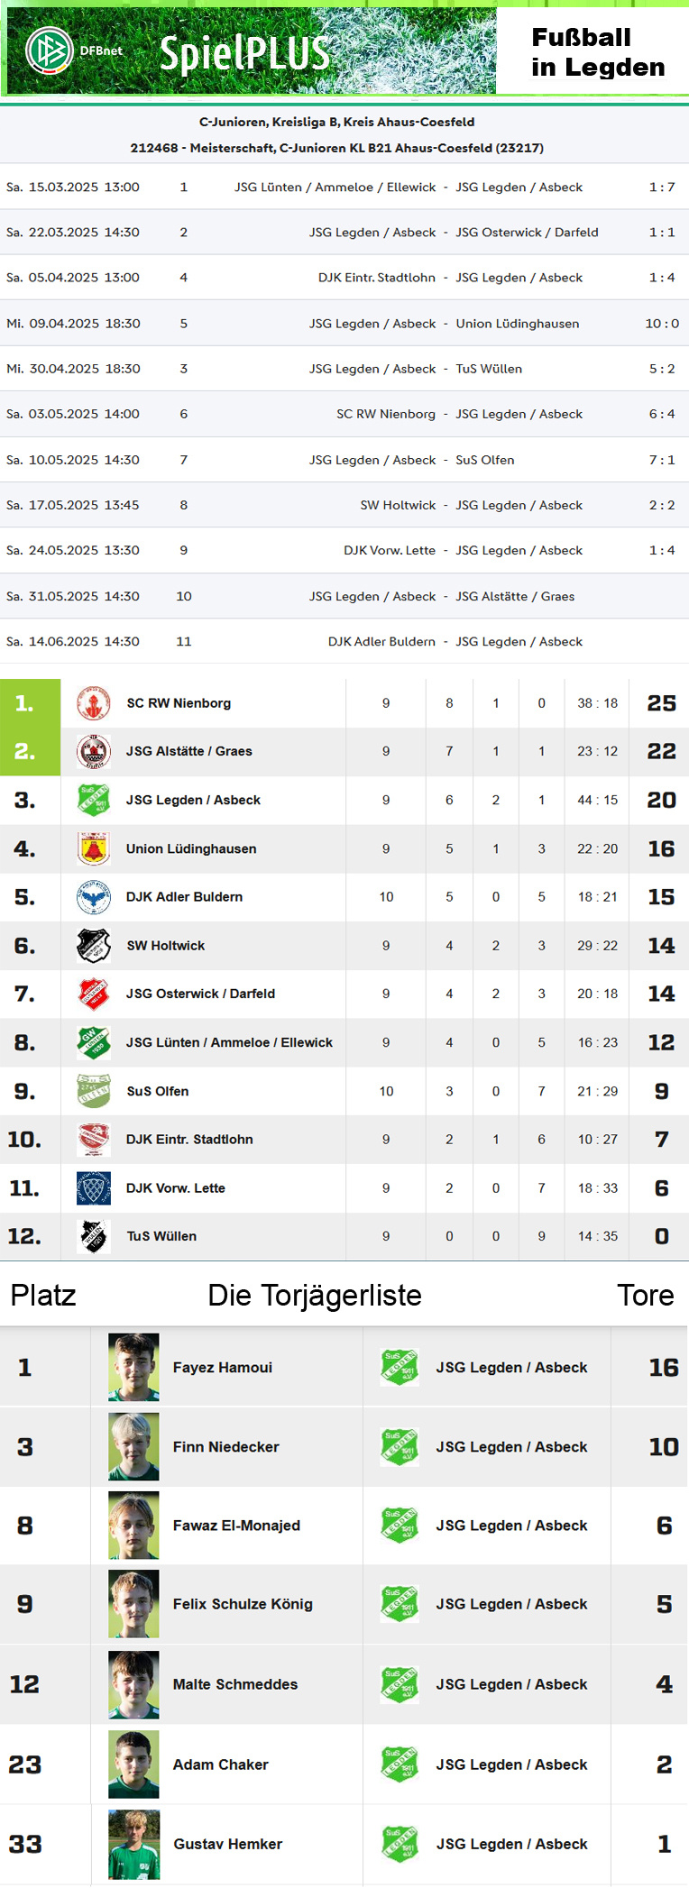The height and width of the screenshot is (1888, 689).
Task: Click the DJK Vorw. Lette blue crest
Action: (94, 1188)
